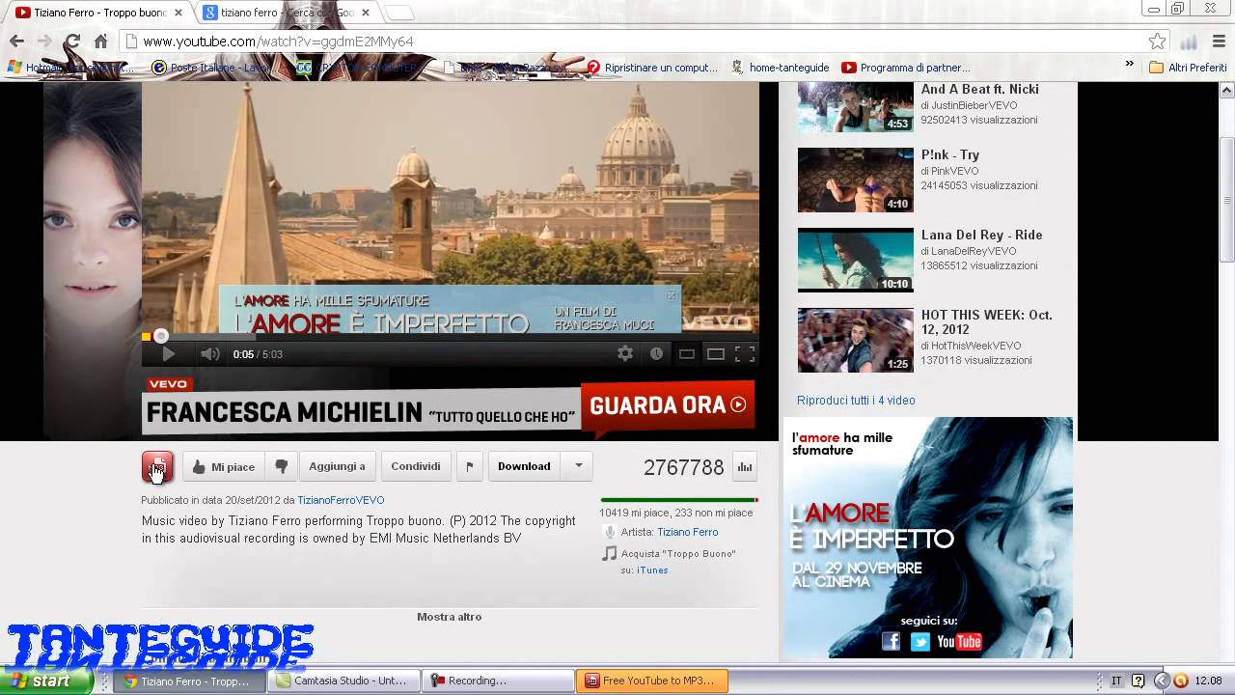Open TizianoFerroVEVO channel link

(341, 500)
